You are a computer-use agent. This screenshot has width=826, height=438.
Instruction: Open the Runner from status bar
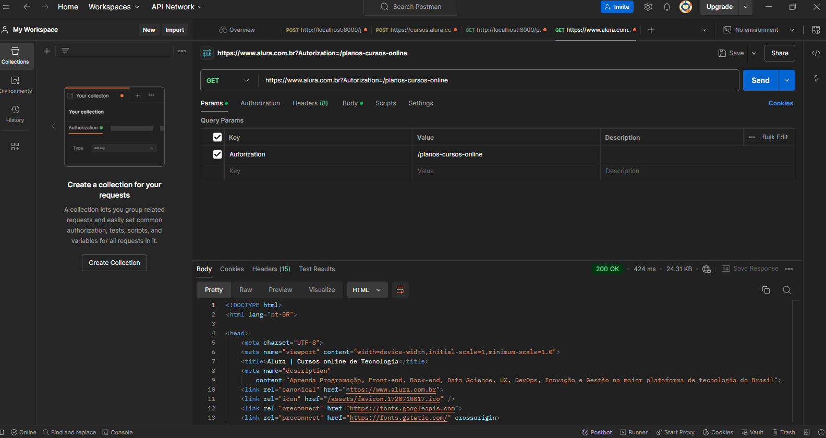coord(634,432)
